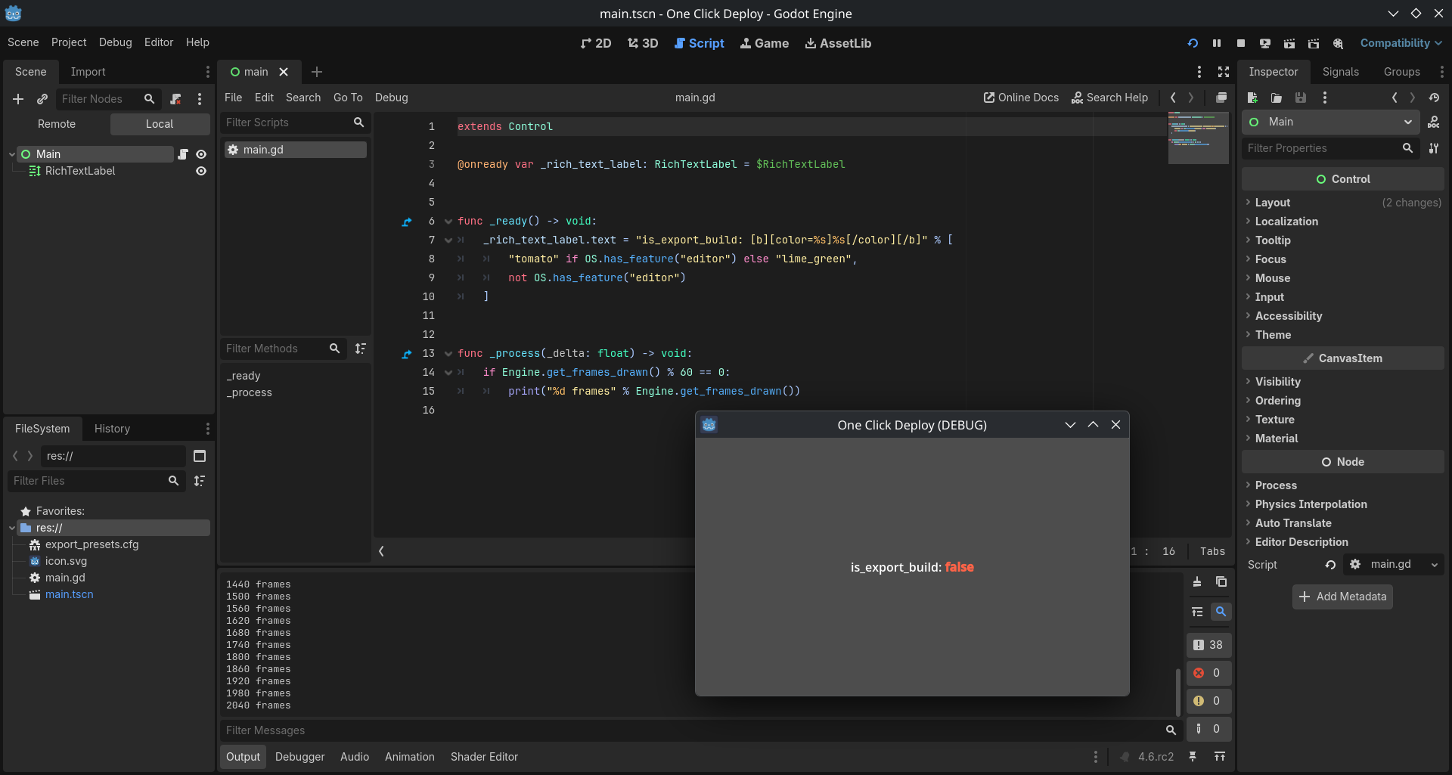Copy the output log selection
Screen dimensions: 1452x775
[x=1221, y=581]
